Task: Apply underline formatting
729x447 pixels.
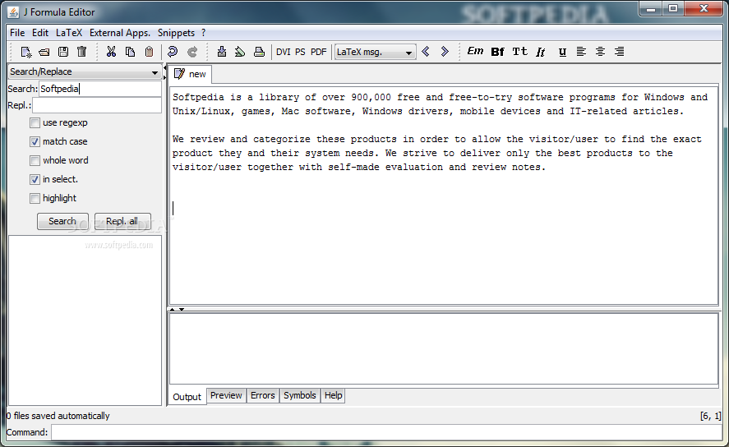Action: pos(562,52)
